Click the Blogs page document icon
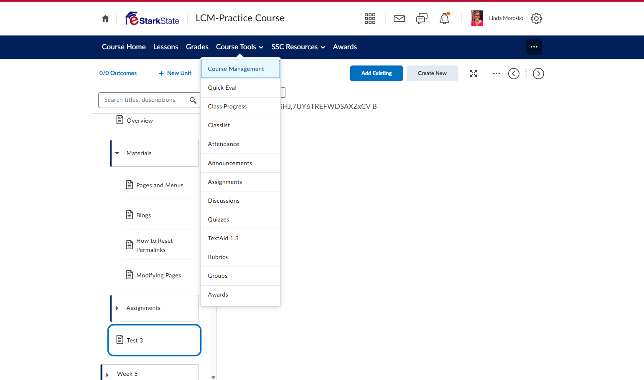This screenshot has height=380, width=644. 130,215
